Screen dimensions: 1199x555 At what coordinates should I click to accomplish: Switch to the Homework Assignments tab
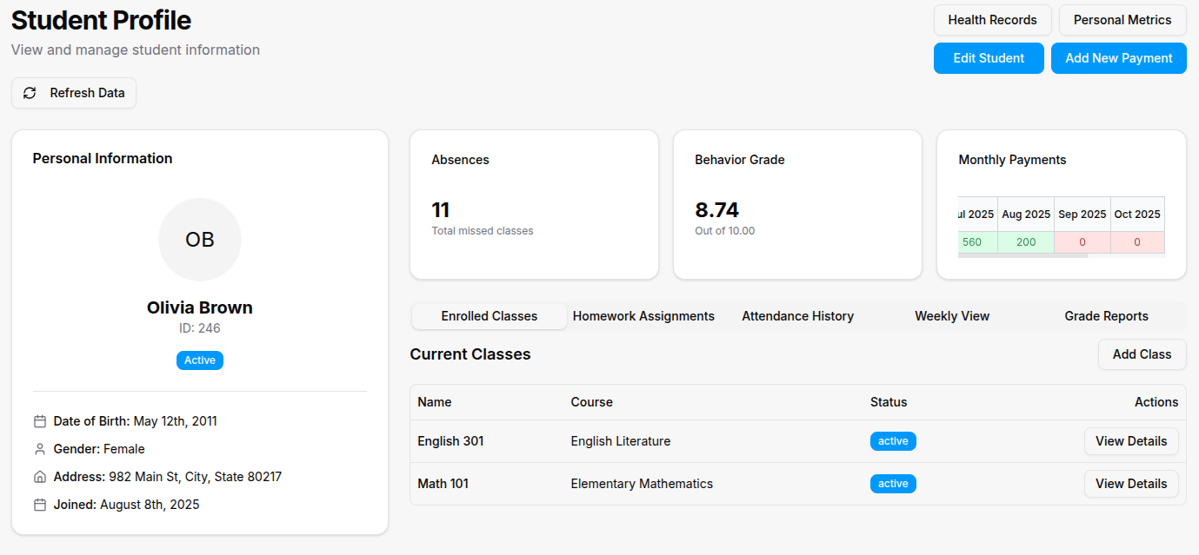tap(643, 316)
